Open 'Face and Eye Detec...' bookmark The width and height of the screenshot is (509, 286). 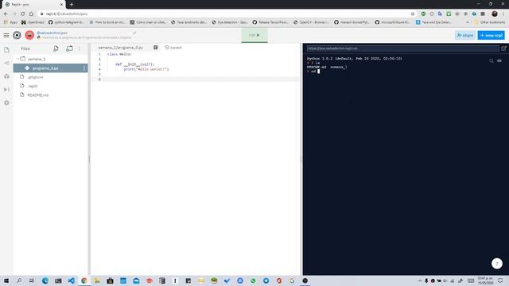point(434,22)
